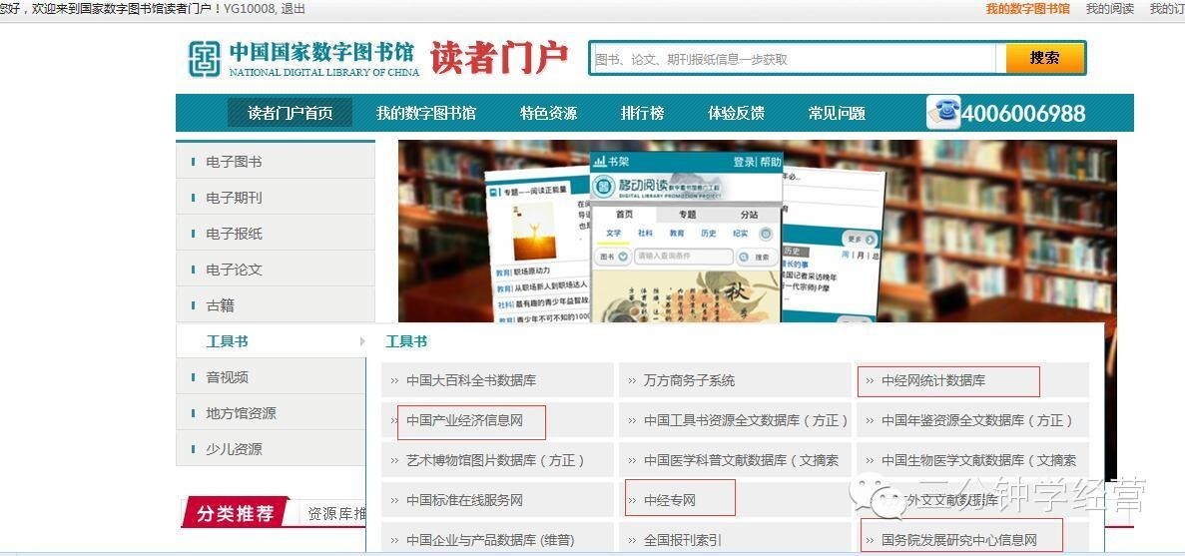Click the arrow next to 工具书
Viewport: 1185px width, 556px height.
(x=362, y=341)
